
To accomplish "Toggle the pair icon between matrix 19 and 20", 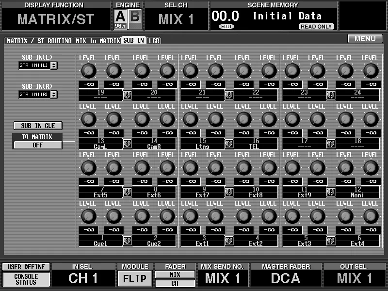I will [127, 95].
